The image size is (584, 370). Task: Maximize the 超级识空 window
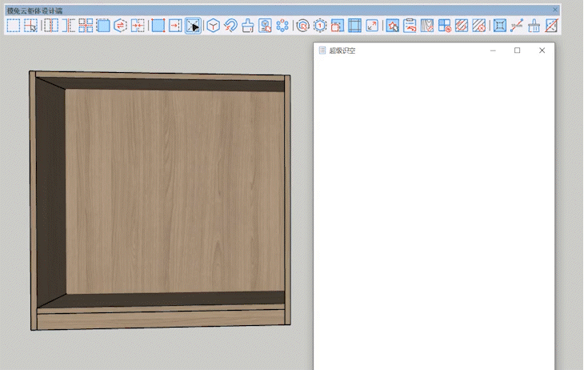tap(517, 50)
